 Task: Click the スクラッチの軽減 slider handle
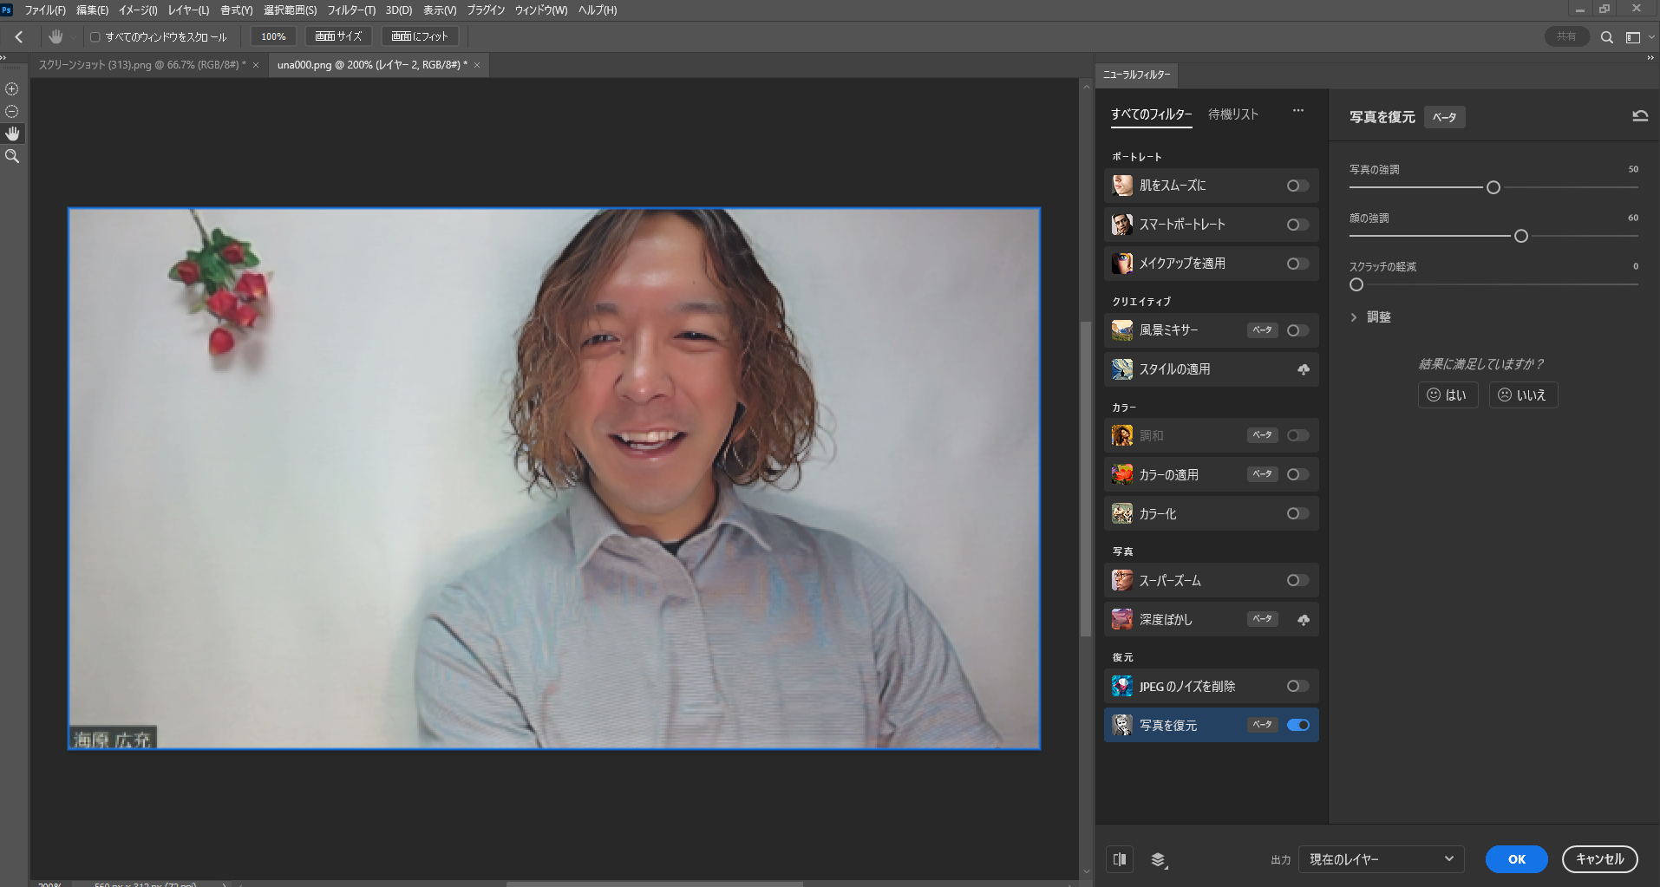[1356, 284]
